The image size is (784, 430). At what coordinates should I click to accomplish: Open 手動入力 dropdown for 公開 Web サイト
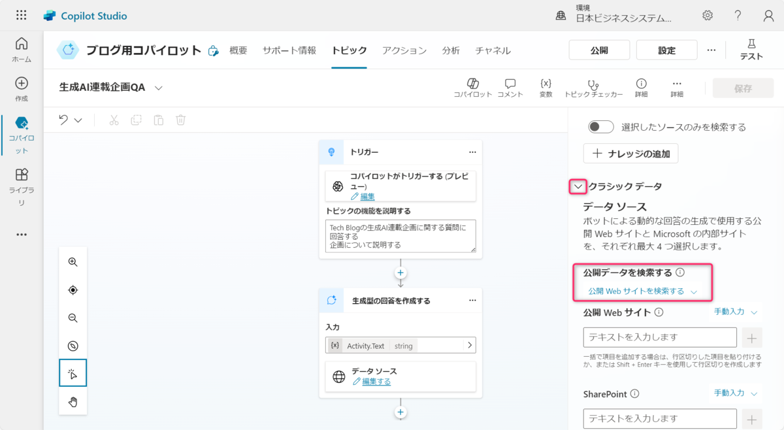tap(736, 312)
